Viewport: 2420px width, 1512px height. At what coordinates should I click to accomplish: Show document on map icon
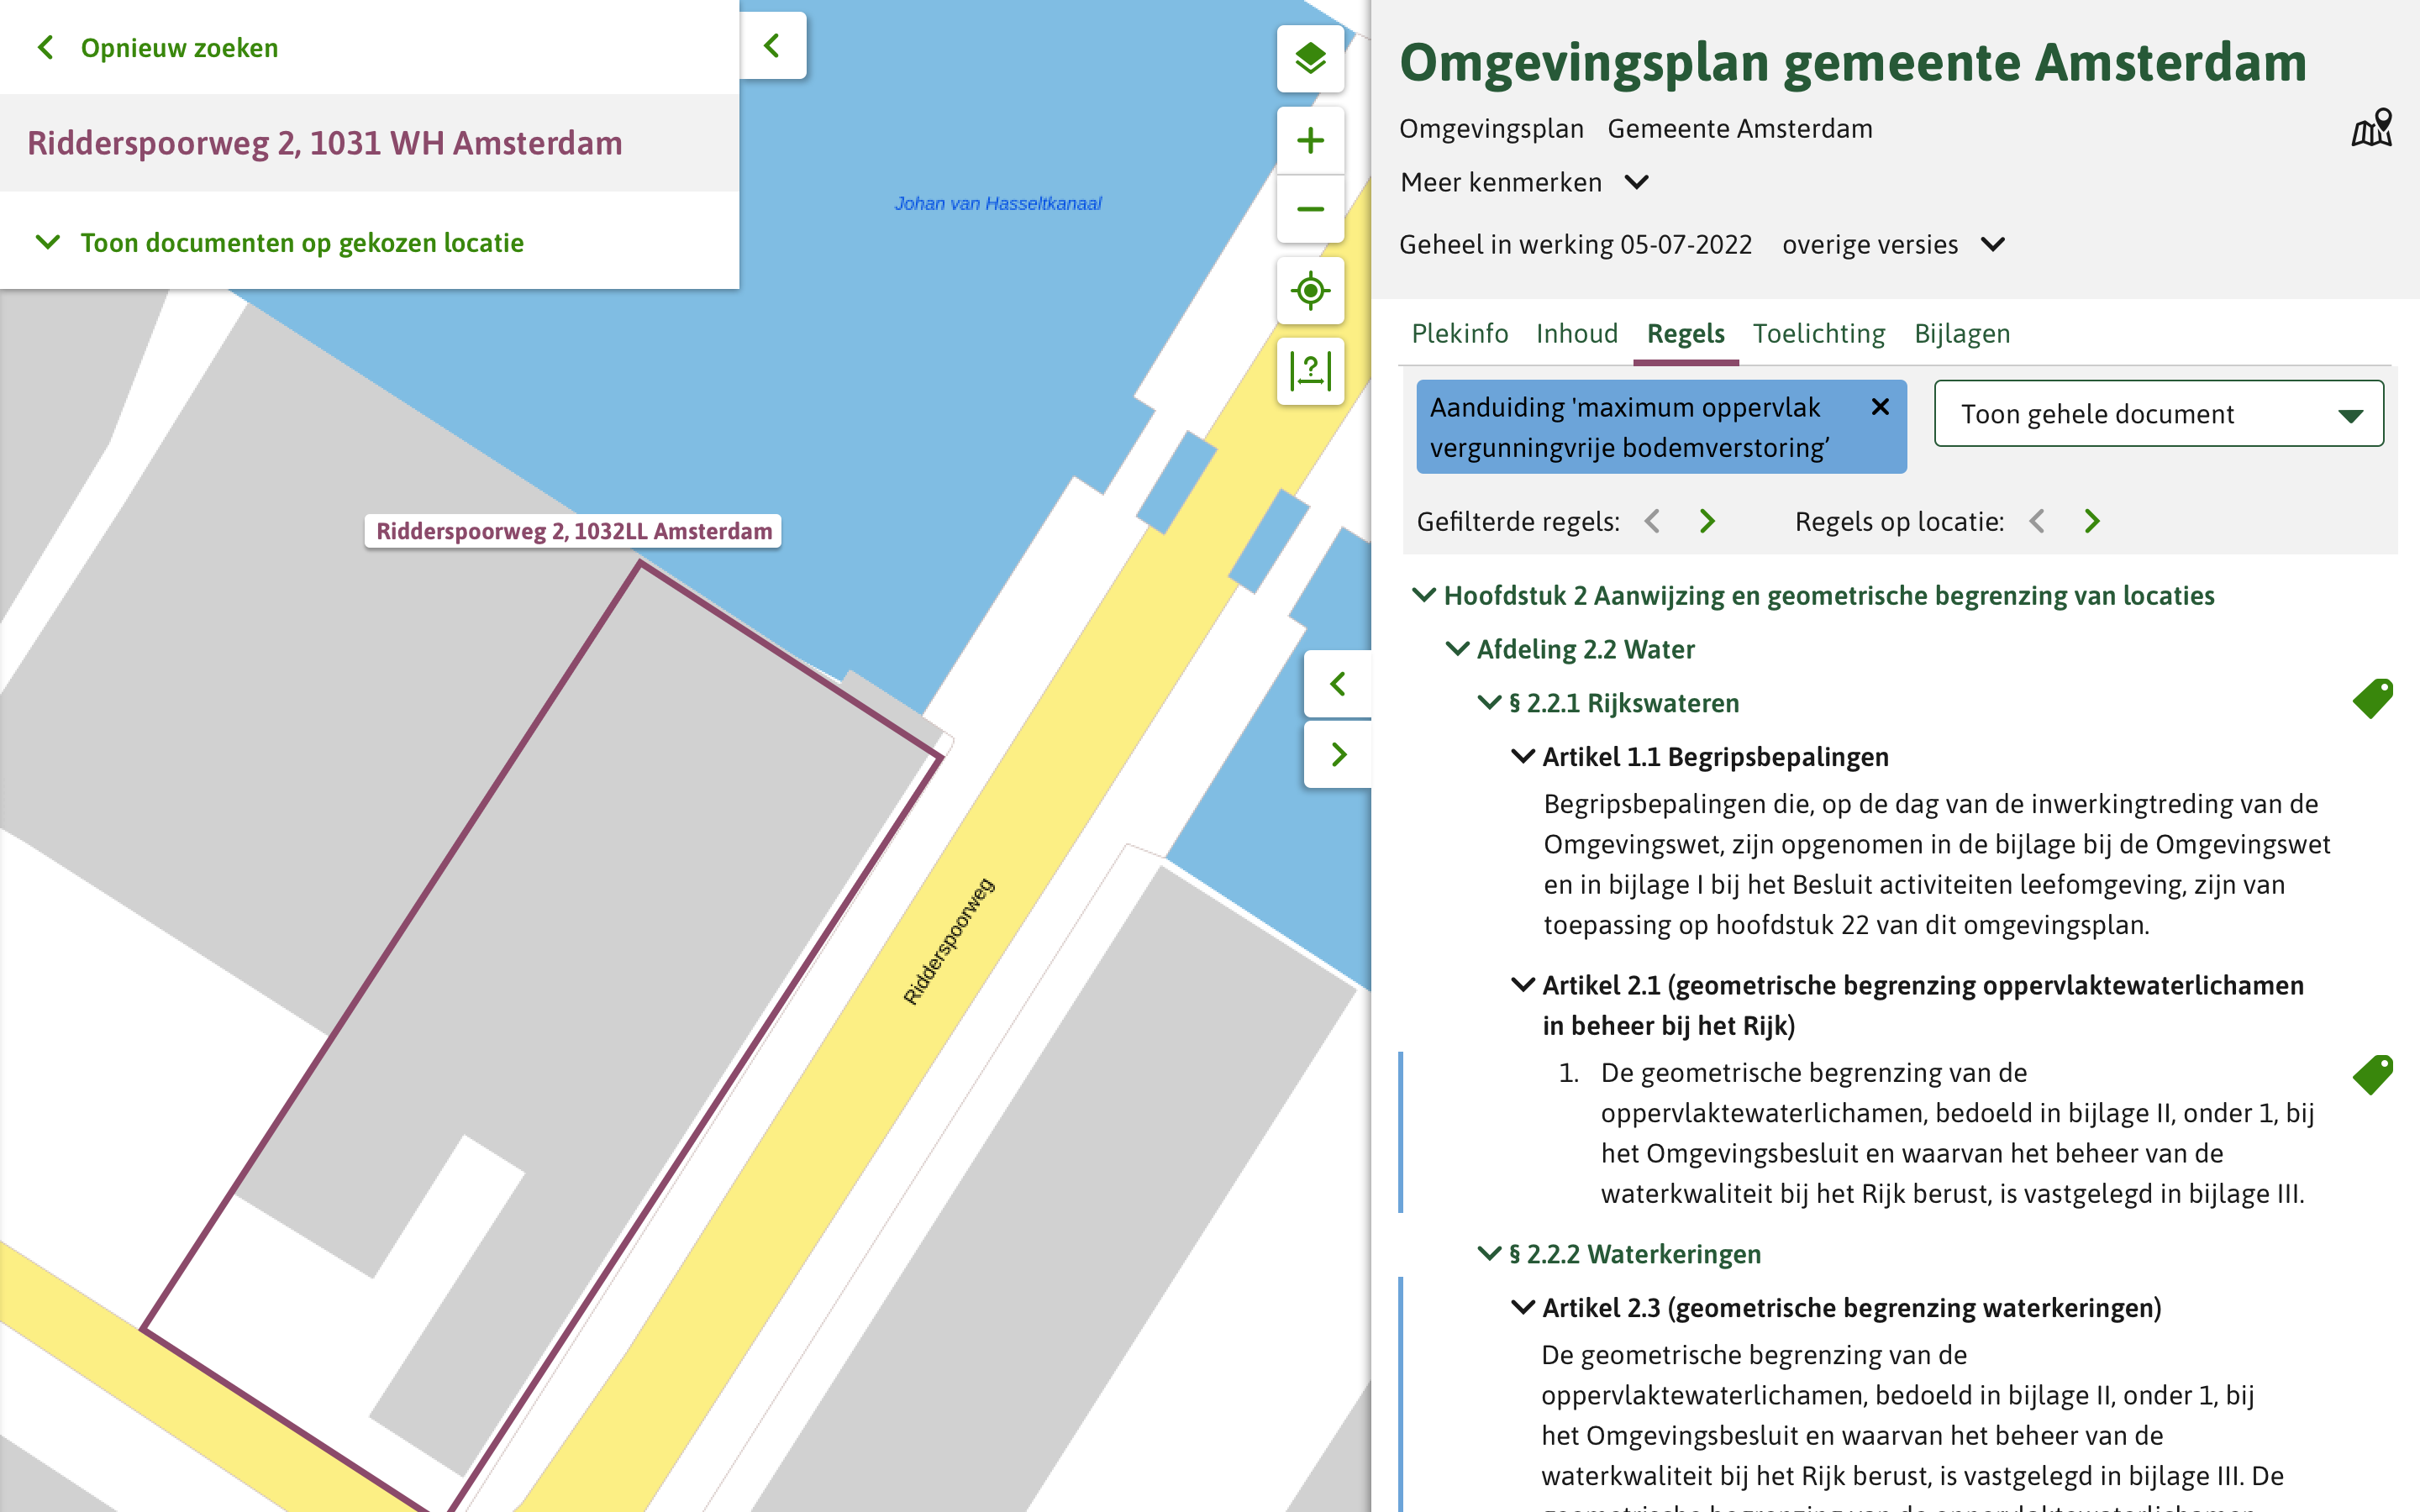[2372, 128]
